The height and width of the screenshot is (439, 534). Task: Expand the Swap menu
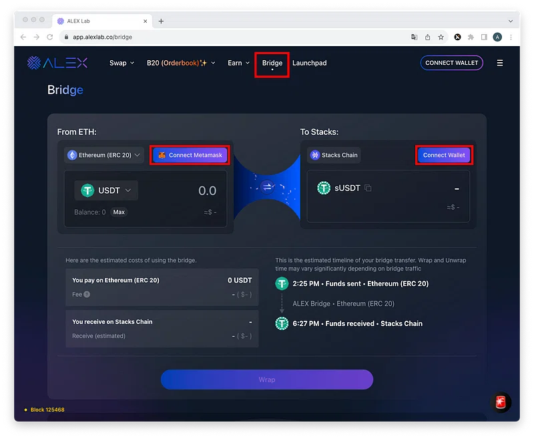pos(121,63)
